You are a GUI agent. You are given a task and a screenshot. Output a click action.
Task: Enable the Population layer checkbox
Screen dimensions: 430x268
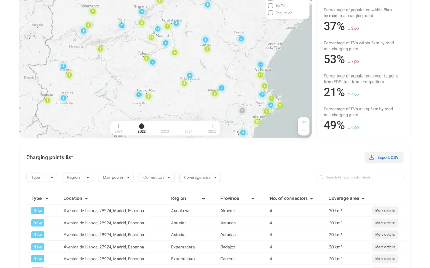click(271, 13)
